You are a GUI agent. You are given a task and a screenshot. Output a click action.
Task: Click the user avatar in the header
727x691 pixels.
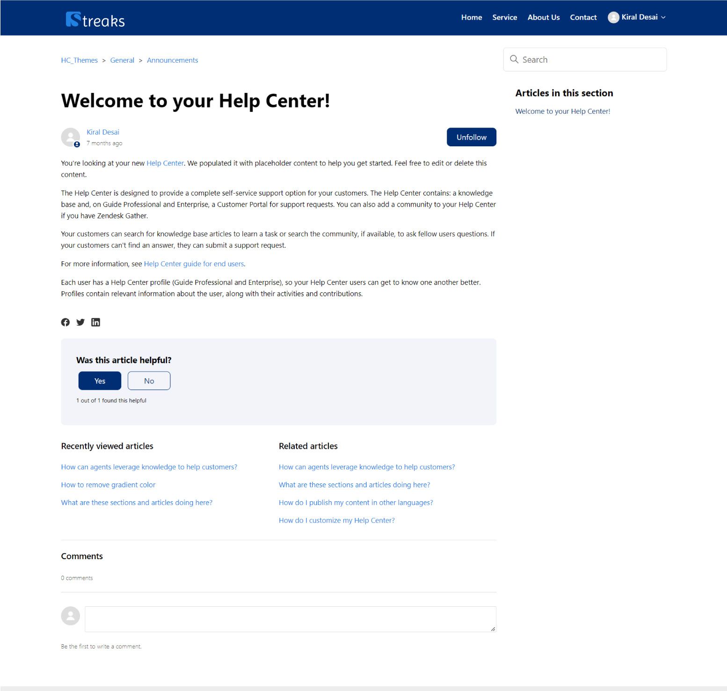(613, 17)
